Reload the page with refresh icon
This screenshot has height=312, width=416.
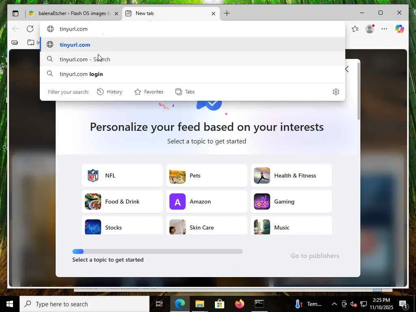30,29
